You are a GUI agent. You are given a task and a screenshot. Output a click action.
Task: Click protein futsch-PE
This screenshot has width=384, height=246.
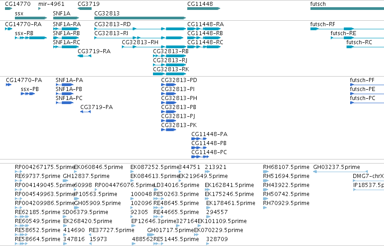click(x=367, y=94)
